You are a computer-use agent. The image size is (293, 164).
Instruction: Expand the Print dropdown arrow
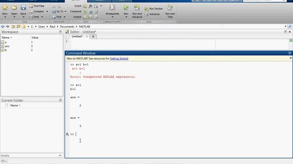42,17
